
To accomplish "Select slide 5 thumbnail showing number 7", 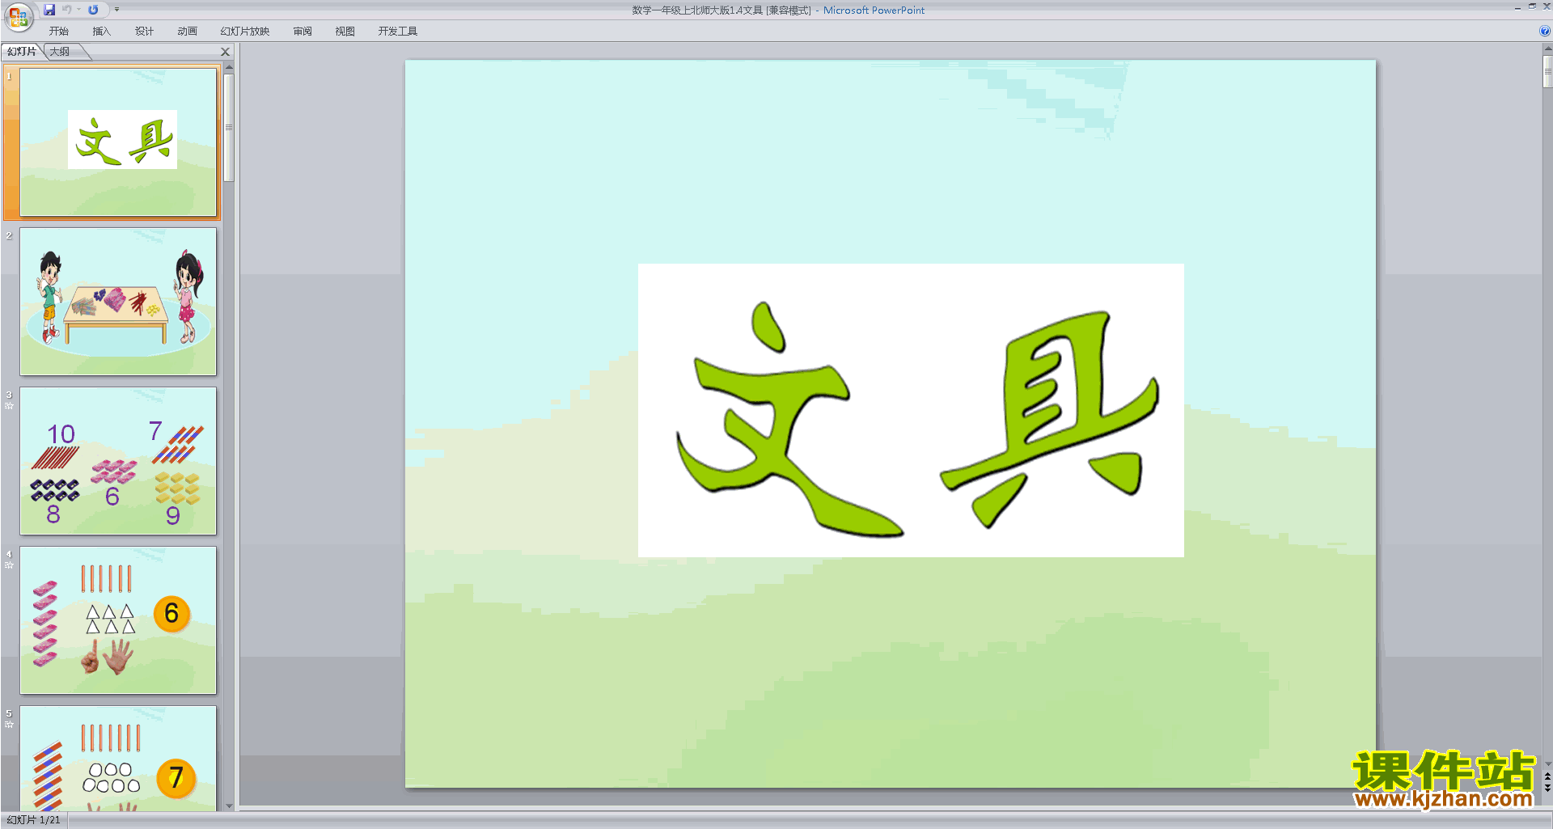I will coord(118,759).
